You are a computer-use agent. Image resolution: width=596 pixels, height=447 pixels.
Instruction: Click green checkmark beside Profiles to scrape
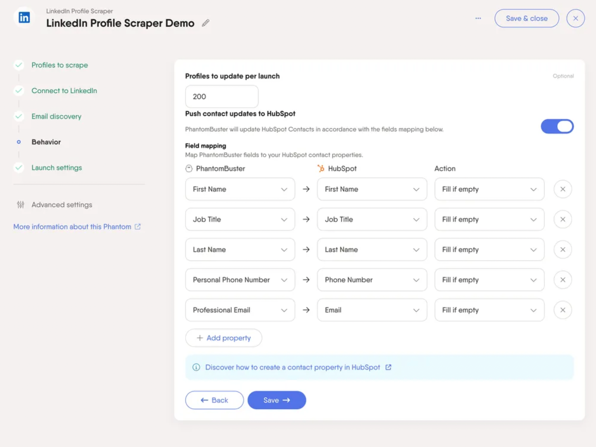pyautogui.click(x=19, y=65)
